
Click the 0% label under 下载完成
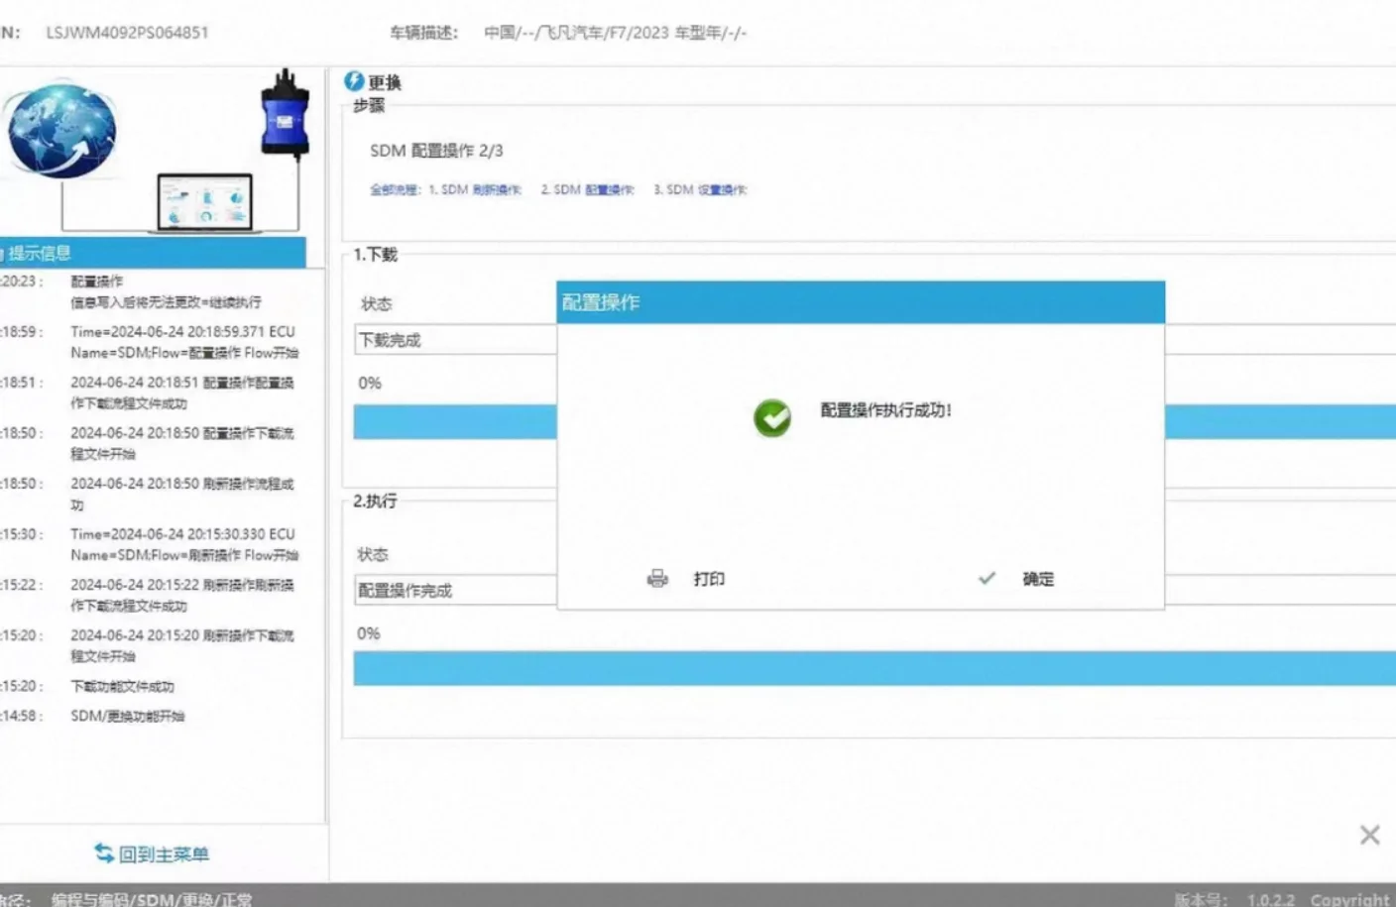tap(370, 383)
